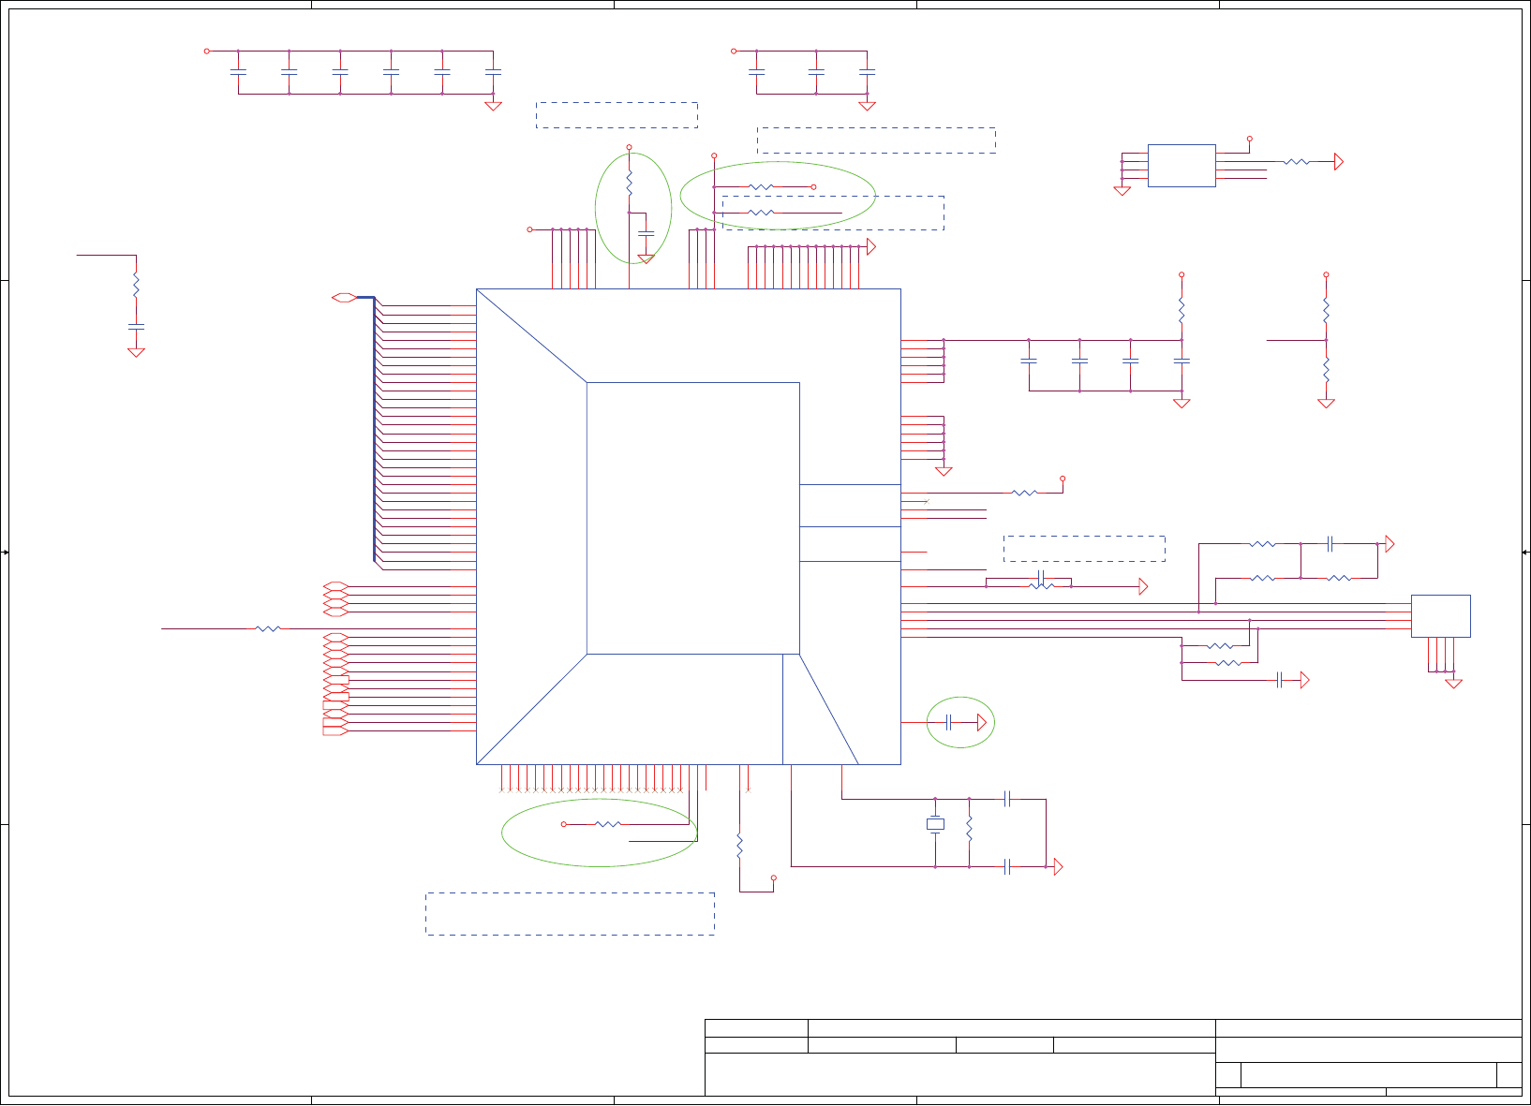Select the lower resistor of the two-resistor divider
The image size is (1531, 1106).
click(1326, 369)
